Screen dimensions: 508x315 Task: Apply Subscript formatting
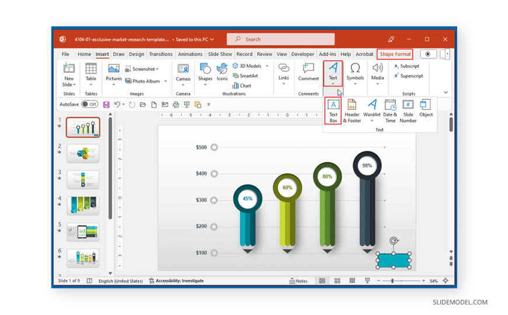coord(406,66)
